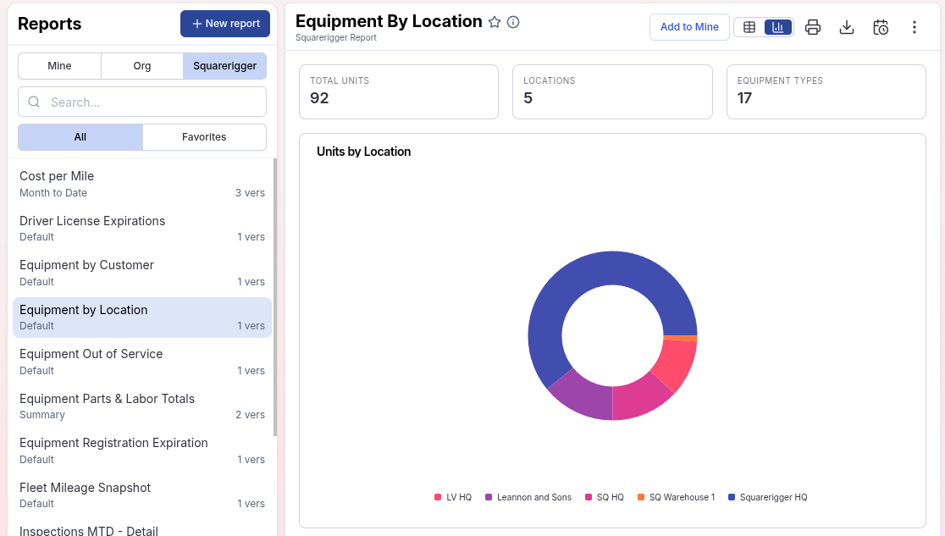Favorite the report with the star icon

495,22
